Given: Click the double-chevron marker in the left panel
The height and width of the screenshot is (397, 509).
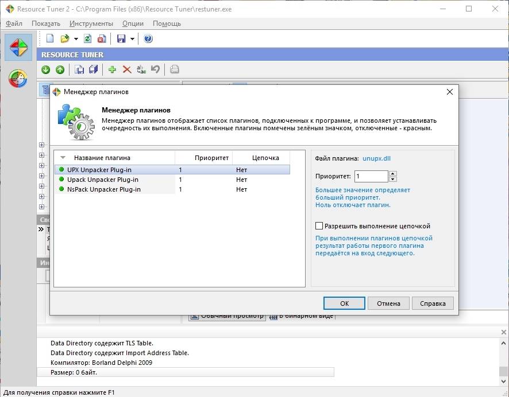Looking at the screenshot, I should [x=41, y=229].
